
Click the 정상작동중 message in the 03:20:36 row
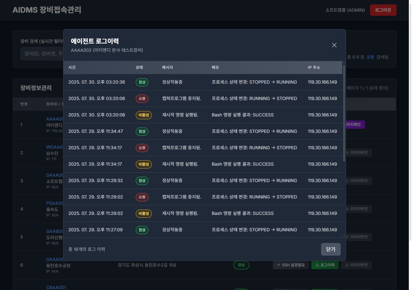point(172,82)
